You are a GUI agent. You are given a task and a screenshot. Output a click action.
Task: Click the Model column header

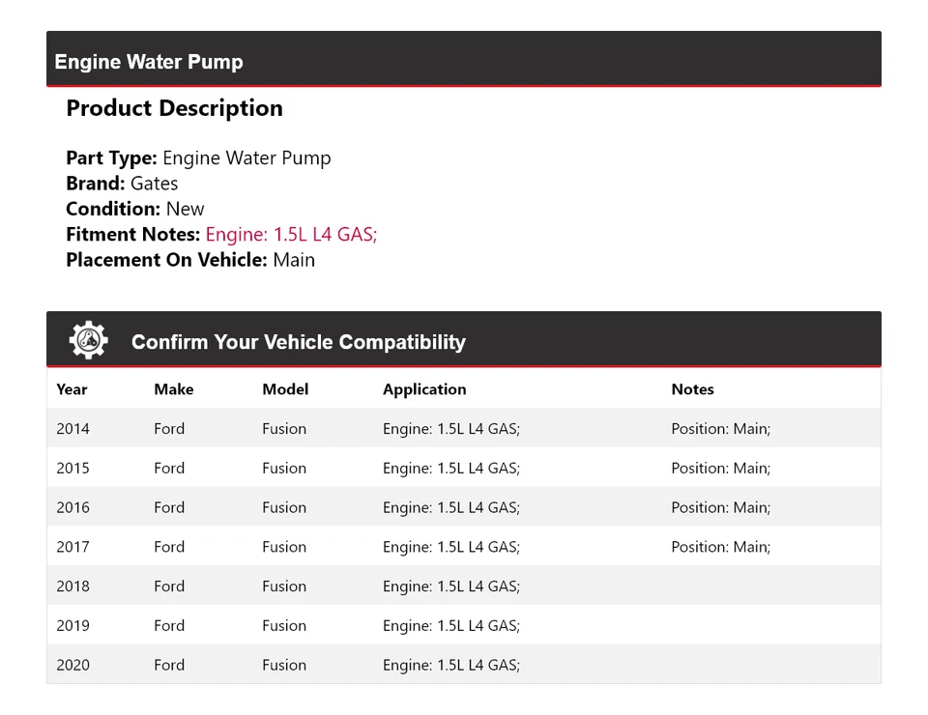tap(285, 389)
